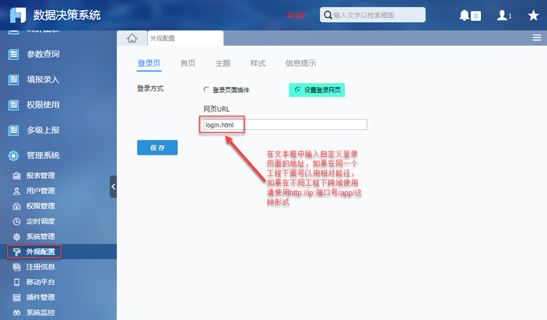The height and width of the screenshot is (320, 547).
Task: Open the hamburger tab-list menu
Action: click(537, 38)
